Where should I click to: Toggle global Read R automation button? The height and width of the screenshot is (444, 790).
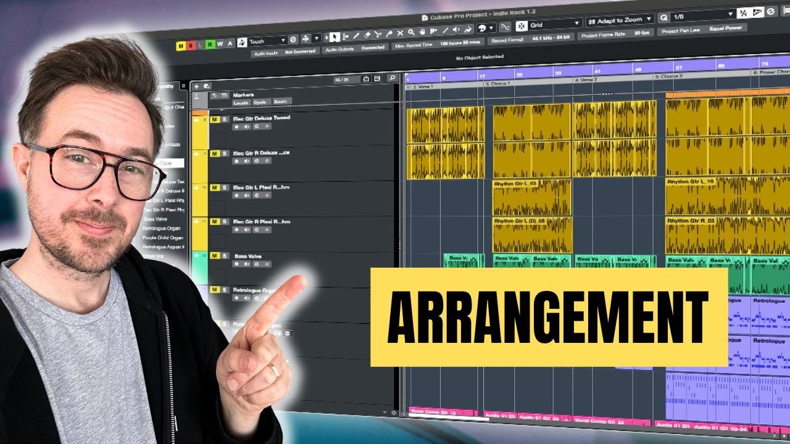210,44
